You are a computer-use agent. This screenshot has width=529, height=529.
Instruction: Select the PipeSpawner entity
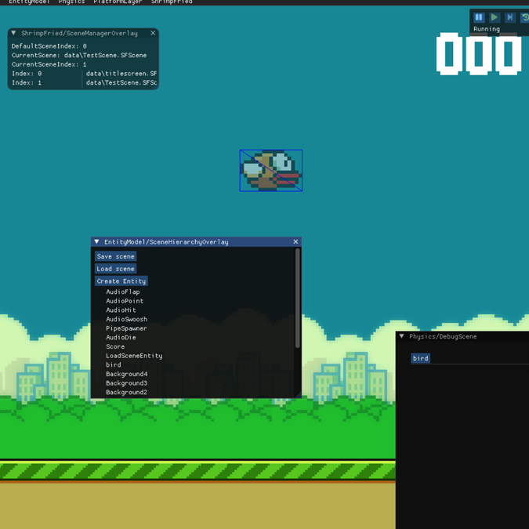[126, 328]
